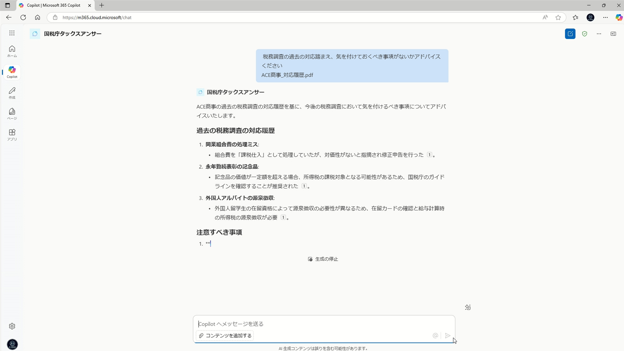The width and height of the screenshot is (624, 351).
Task: Open Edge tab actions menu icon
Action: [x=7, y=5]
